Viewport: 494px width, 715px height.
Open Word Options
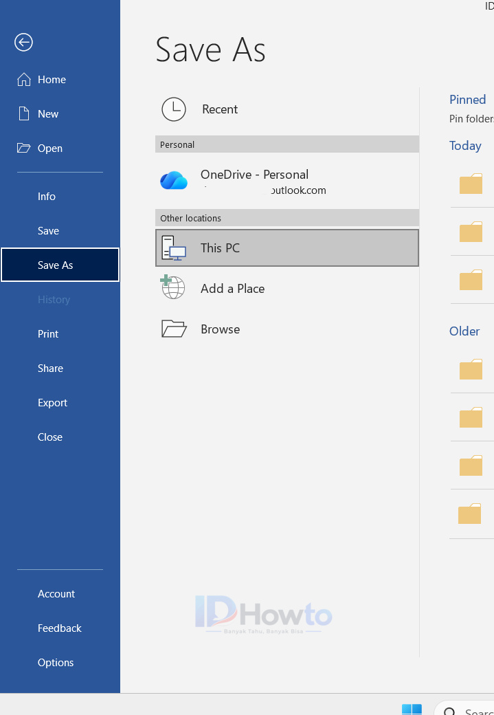(x=56, y=663)
